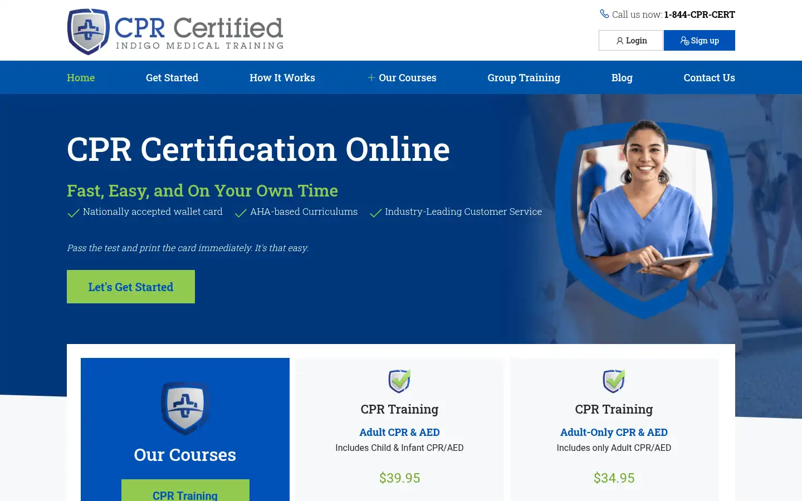Click Includes Child & Infant CPR/AED text
Viewport: 802px width, 501px height.
click(399, 448)
